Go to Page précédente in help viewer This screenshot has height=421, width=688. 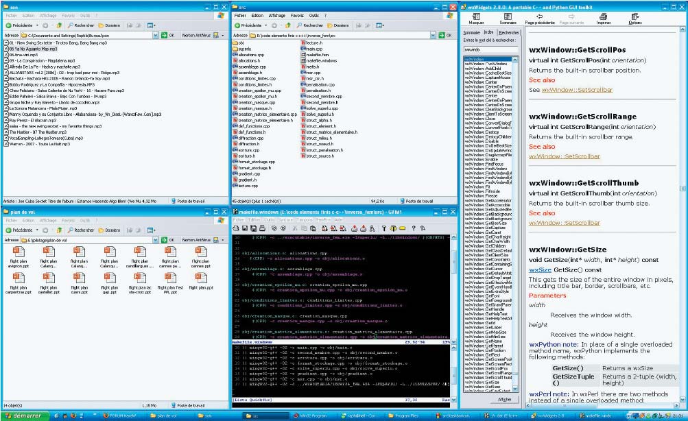point(539,18)
